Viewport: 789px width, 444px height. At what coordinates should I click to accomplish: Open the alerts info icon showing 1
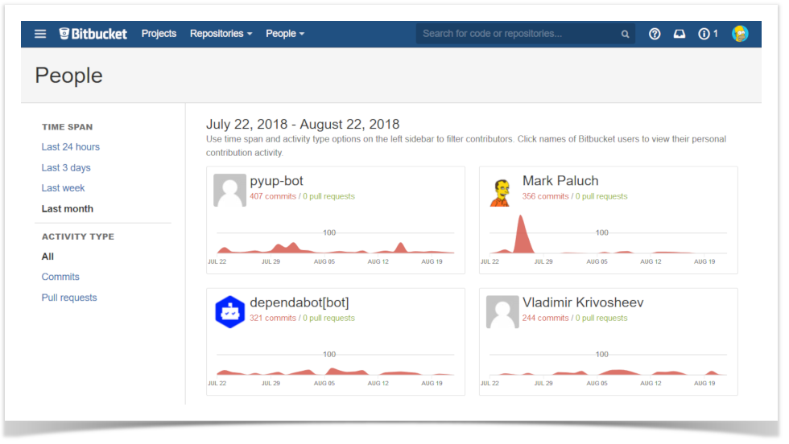click(x=708, y=34)
